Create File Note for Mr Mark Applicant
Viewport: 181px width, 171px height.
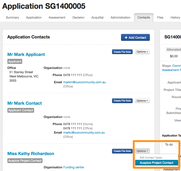tap(122, 52)
